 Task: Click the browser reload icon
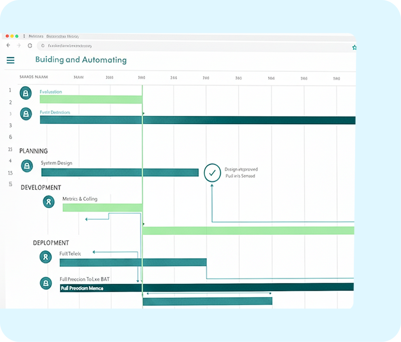point(30,46)
